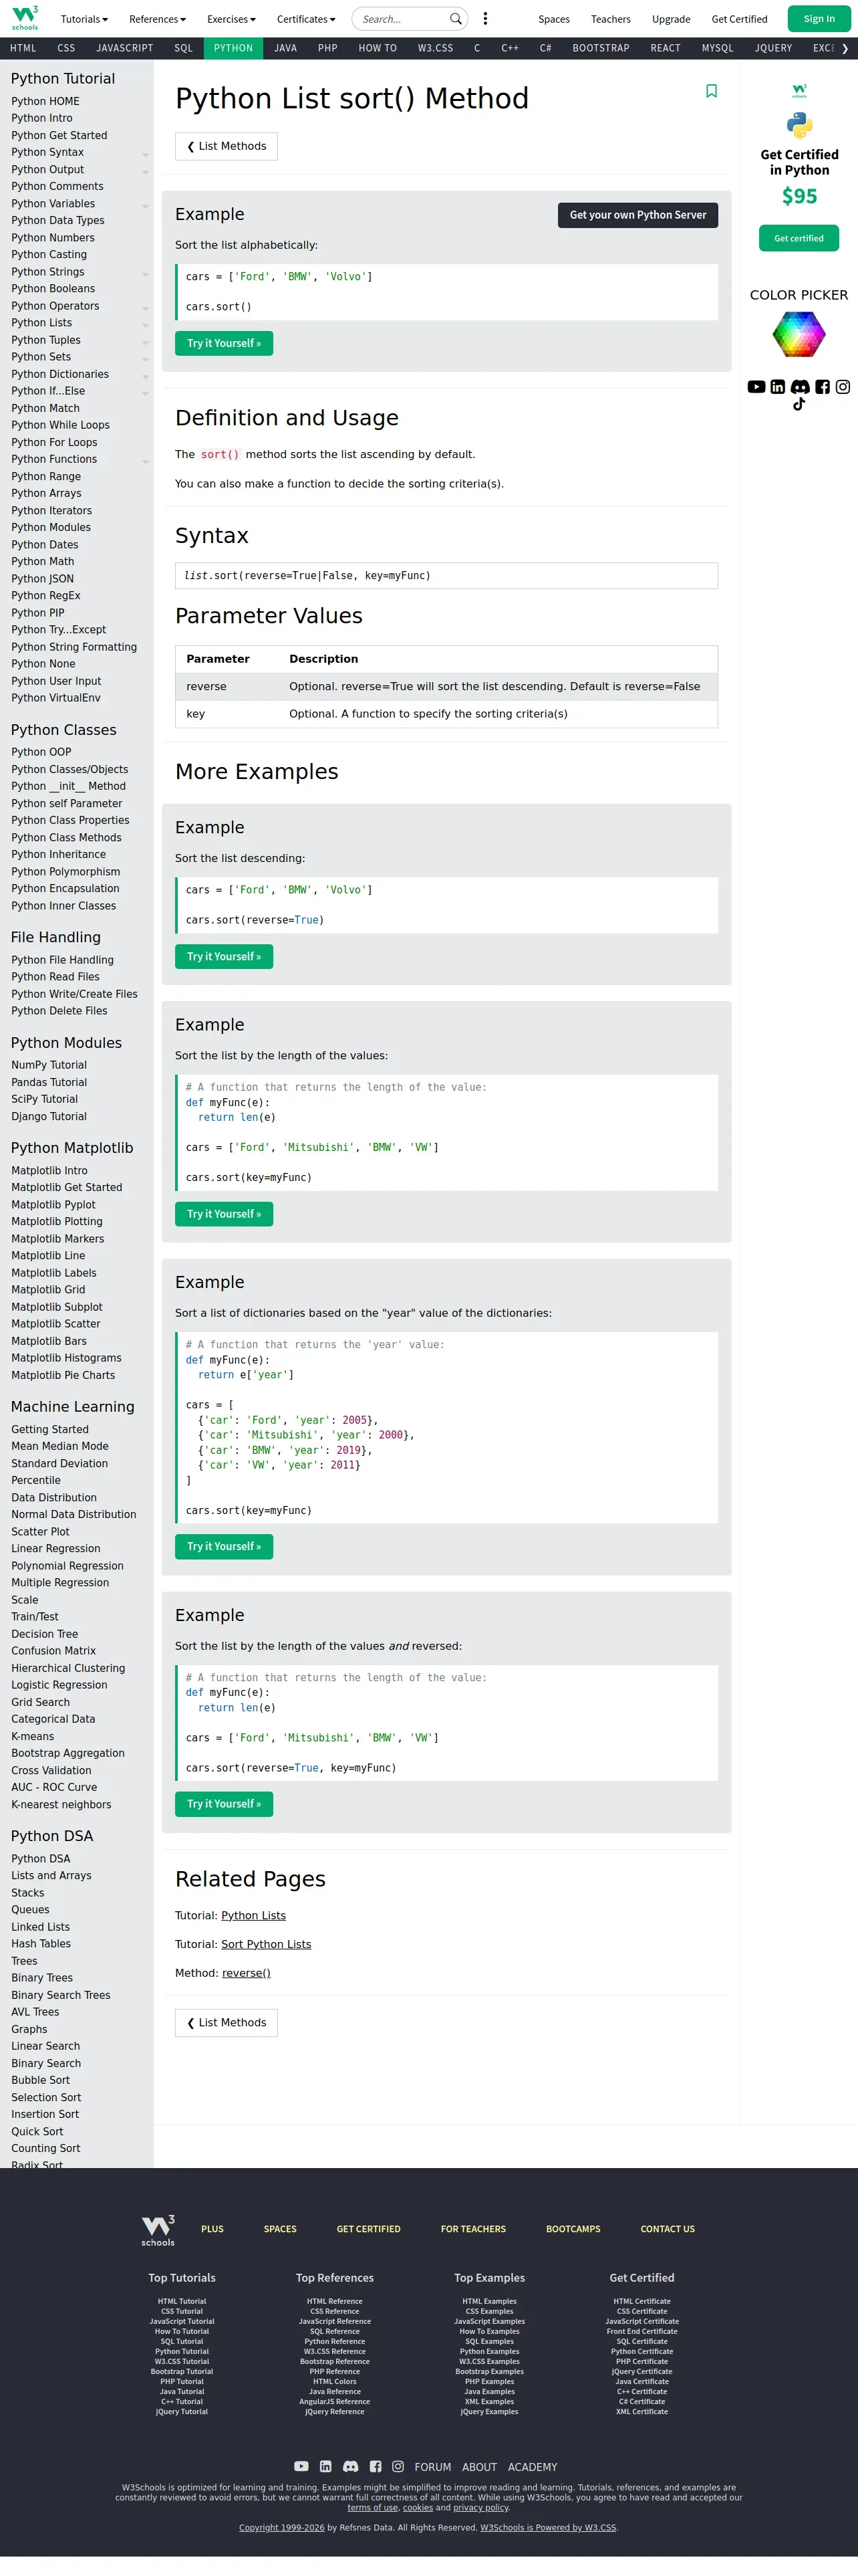Open Discord icon below the color picker

(800, 387)
